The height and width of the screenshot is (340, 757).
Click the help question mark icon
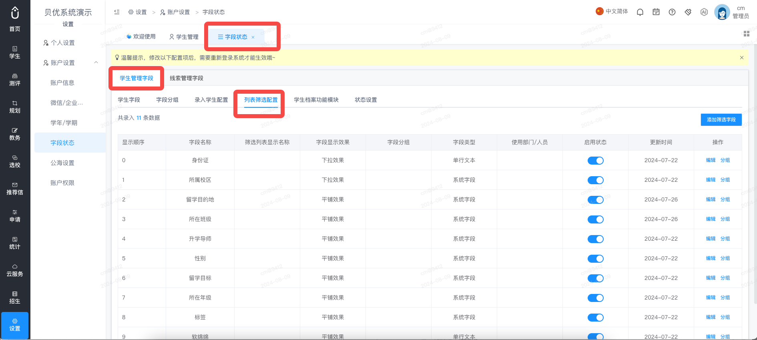pyautogui.click(x=672, y=12)
